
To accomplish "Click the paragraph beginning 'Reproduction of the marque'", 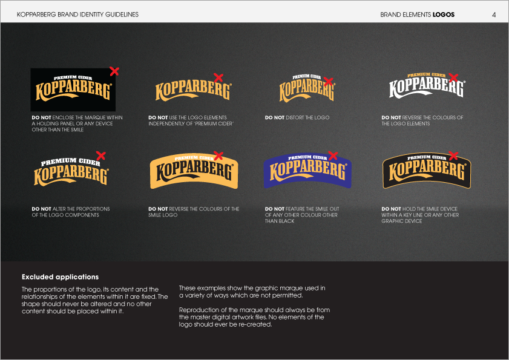I will point(254,317).
